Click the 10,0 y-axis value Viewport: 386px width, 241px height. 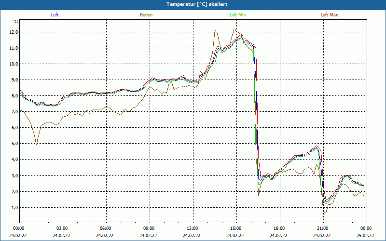coord(14,64)
